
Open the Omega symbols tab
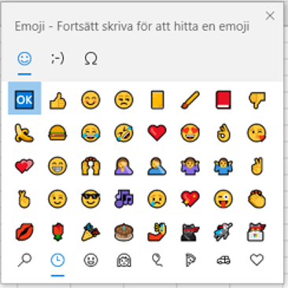pos(90,58)
